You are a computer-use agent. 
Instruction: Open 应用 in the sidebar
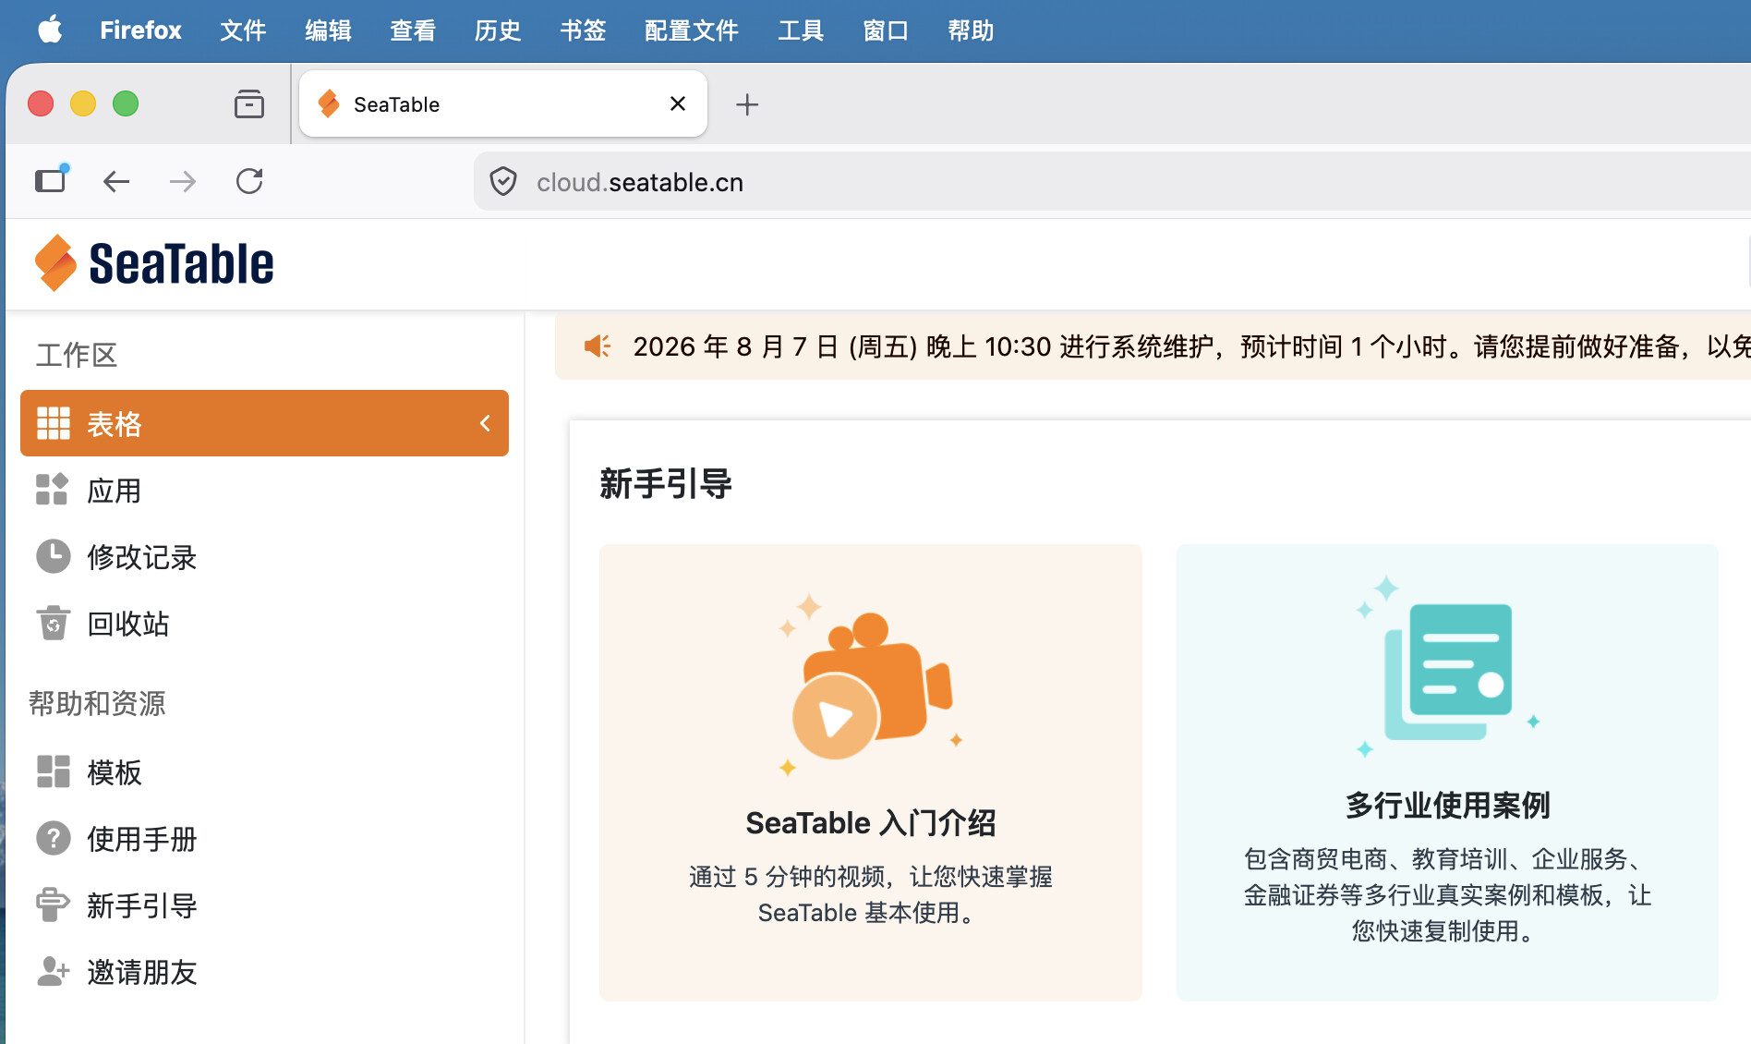tap(264, 490)
